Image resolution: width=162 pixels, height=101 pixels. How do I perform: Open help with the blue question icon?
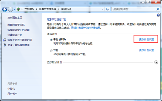158,15
